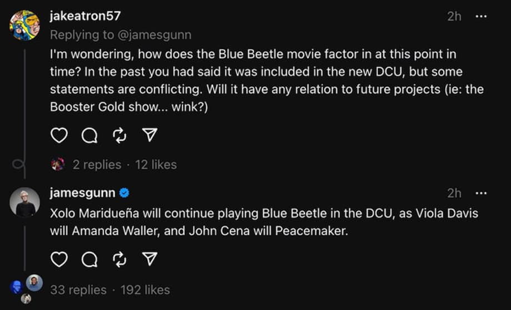View jamesgunn's profile picture avatar

tap(24, 202)
